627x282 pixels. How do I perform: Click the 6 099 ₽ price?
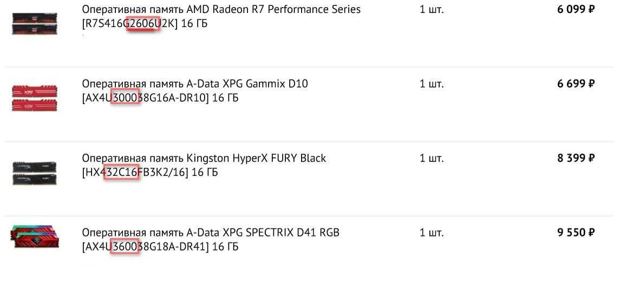click(x=576, y=10)
